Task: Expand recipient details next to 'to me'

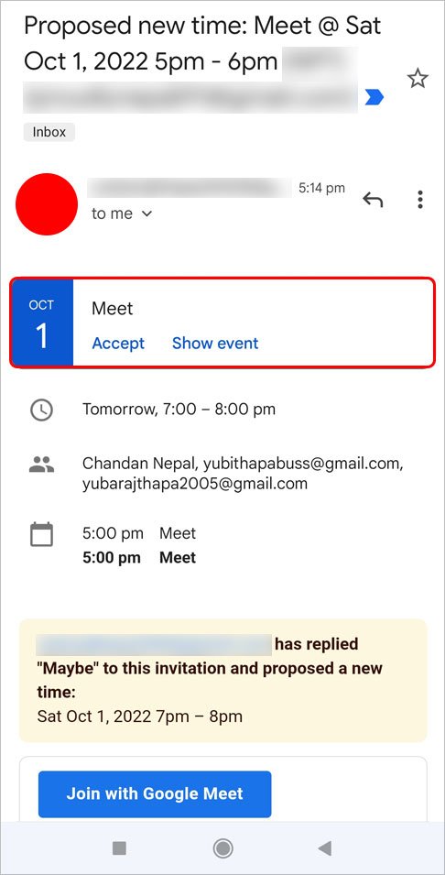Action: pyautogui.click(x=147, y=213)
